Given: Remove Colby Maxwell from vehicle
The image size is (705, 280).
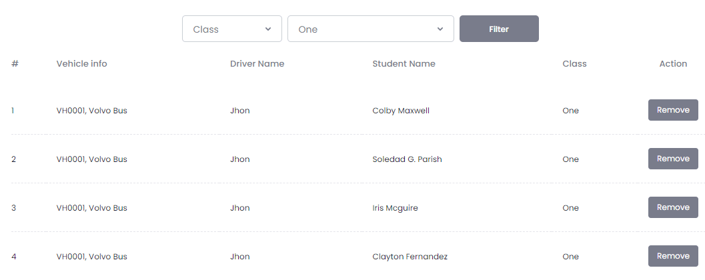Looking at the screenshot, I should (x=673, y=110).
